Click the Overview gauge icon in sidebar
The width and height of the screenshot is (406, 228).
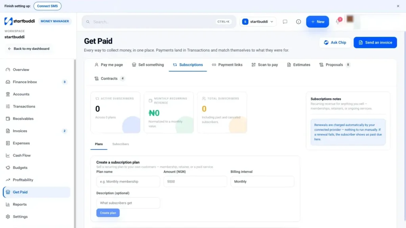[x=8, y=70]
